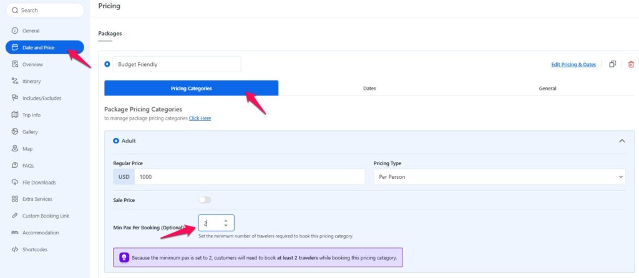Go to the Map section icon
This screenshot has width=639, height=278.
[x=15, y=149]
